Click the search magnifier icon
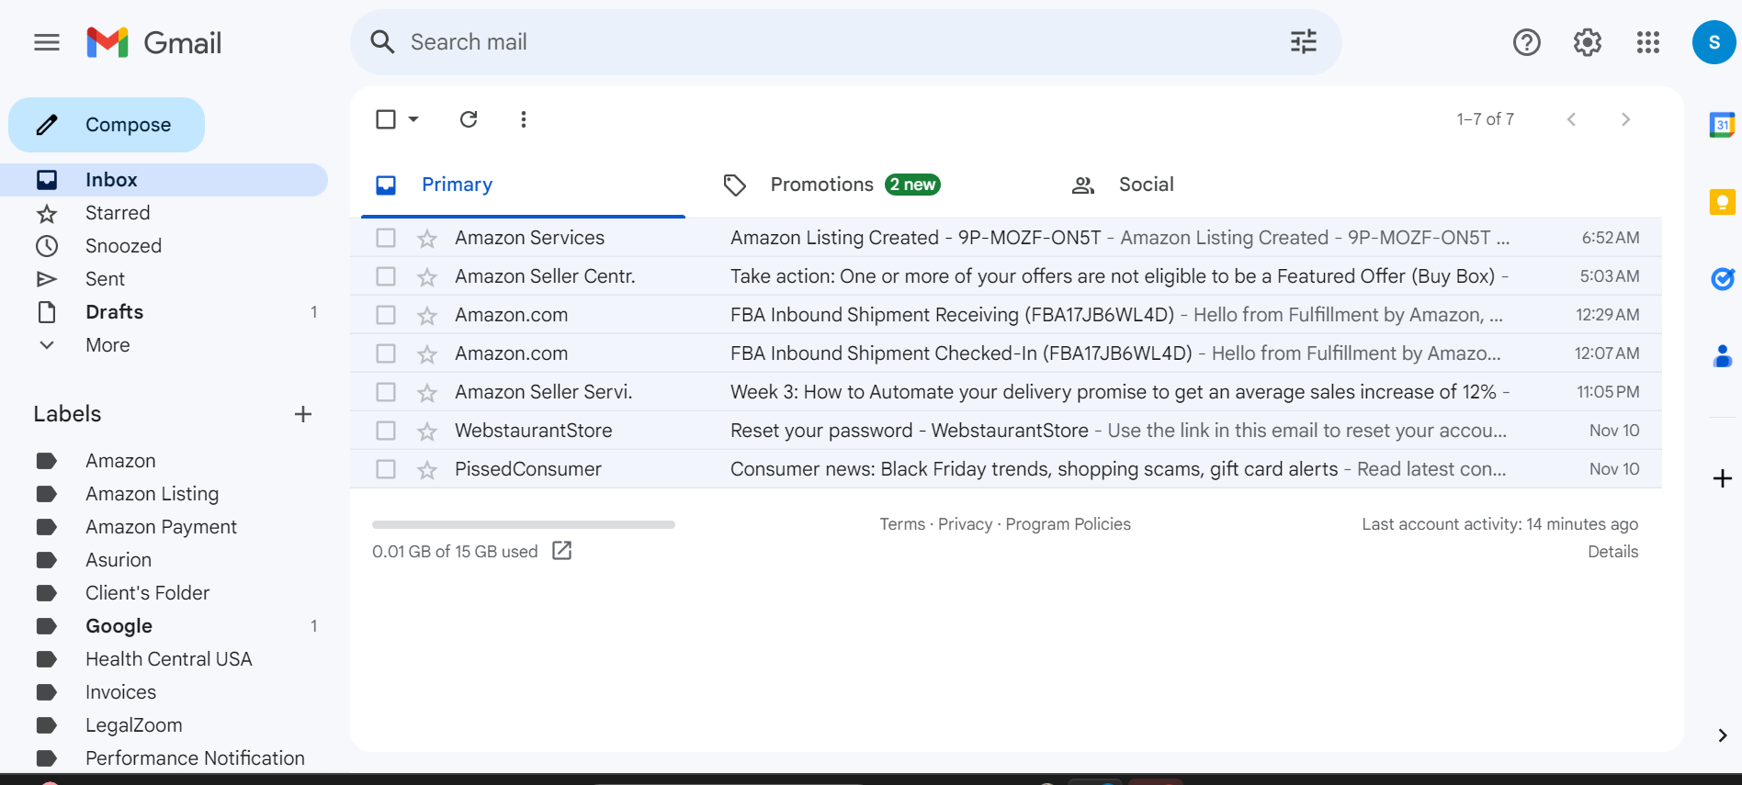1742x785 pixels. pos(382,42)
